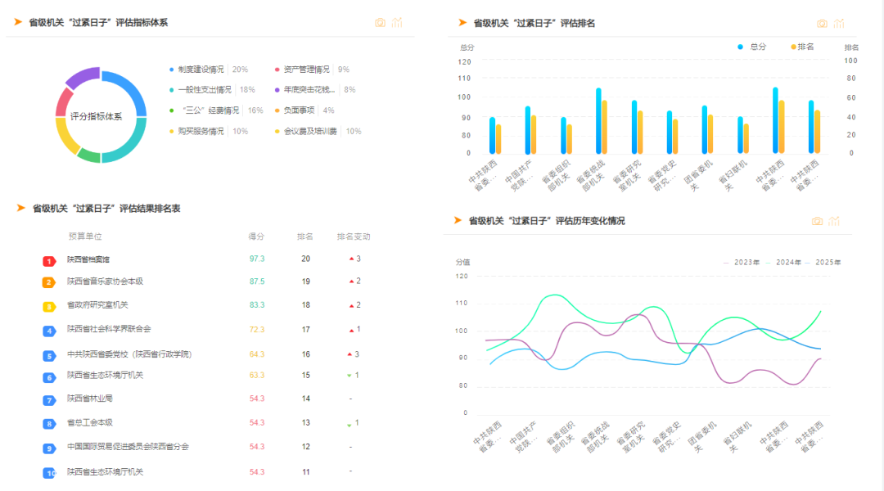This screenshot has width=884, height=491.
Task: Click 评分指标体系 donut center label
Action: (96, 116)
